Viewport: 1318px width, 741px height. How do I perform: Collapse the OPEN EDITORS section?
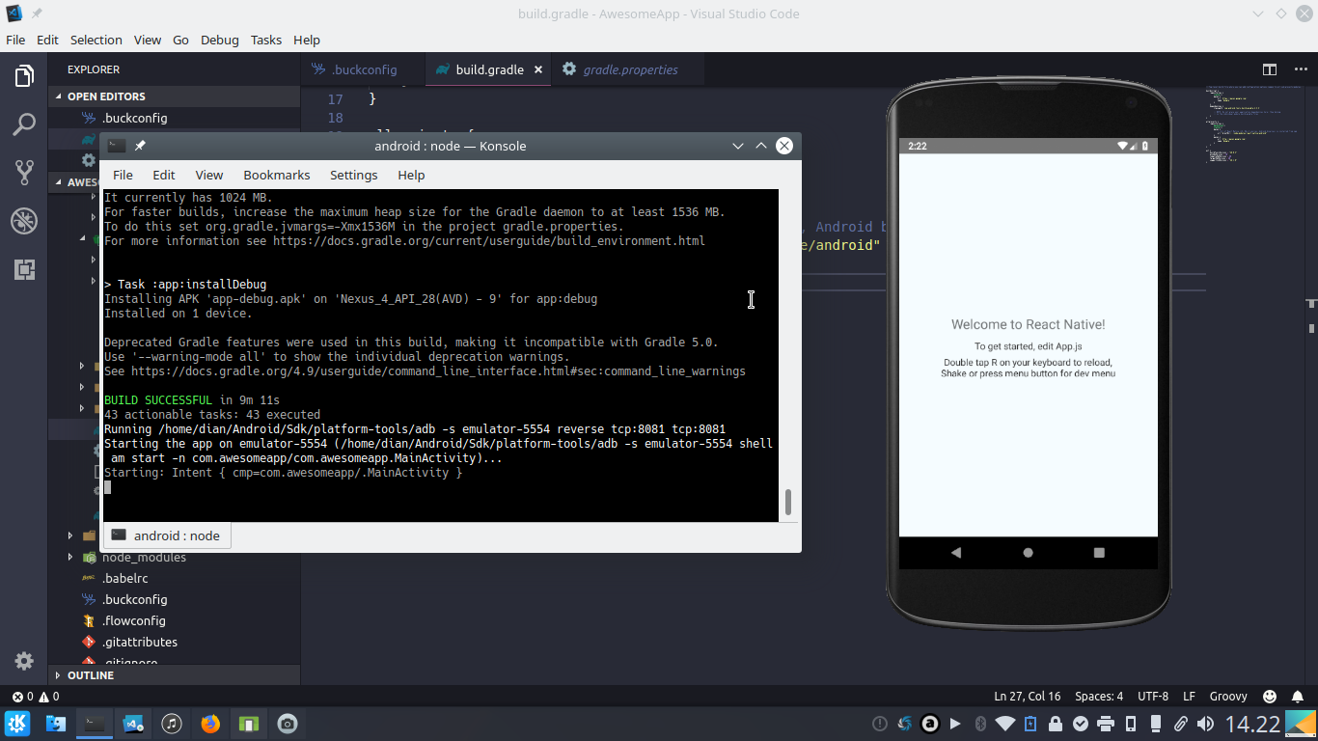(107, 96)
